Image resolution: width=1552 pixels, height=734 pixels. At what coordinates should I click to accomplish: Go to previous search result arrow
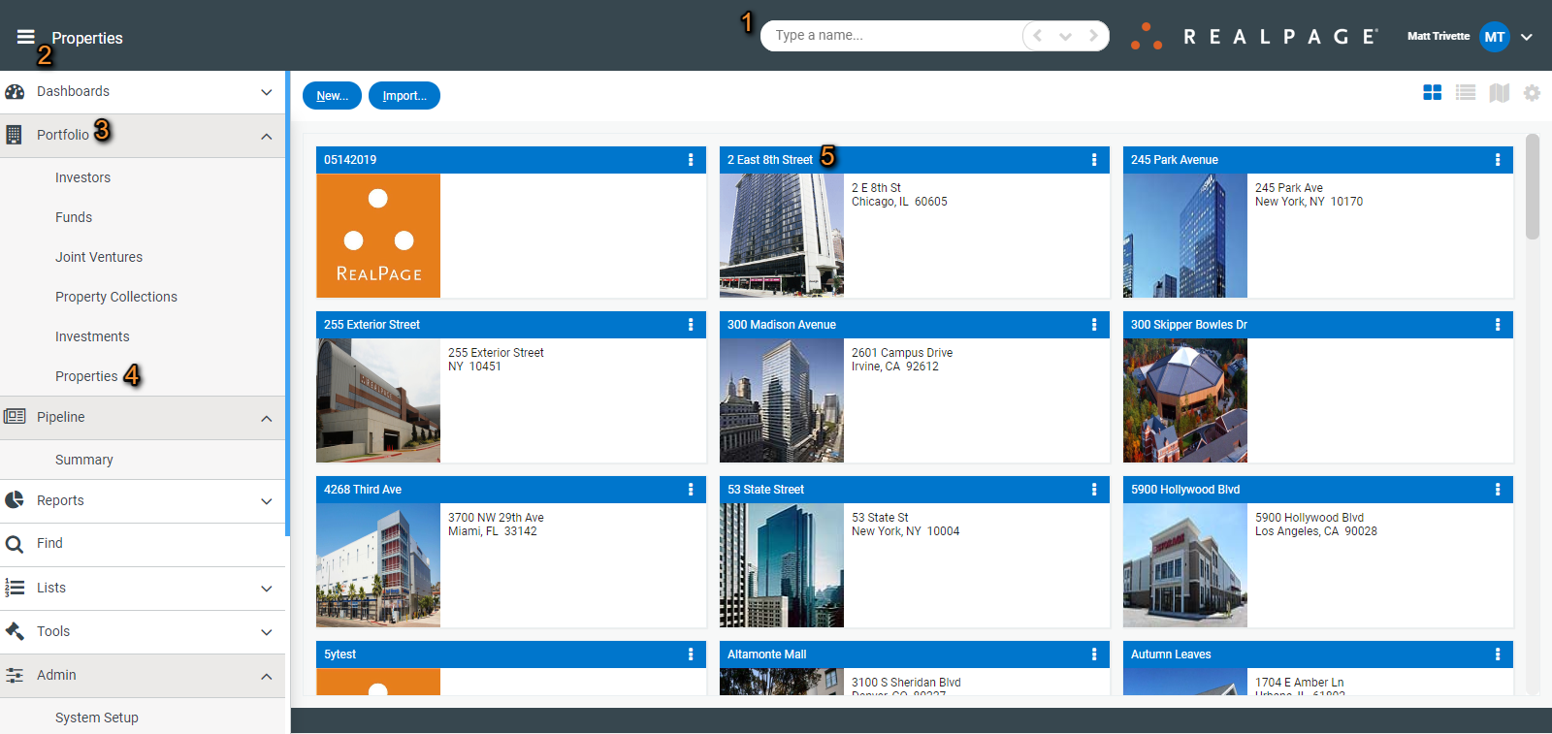[x=1038, y=36]
